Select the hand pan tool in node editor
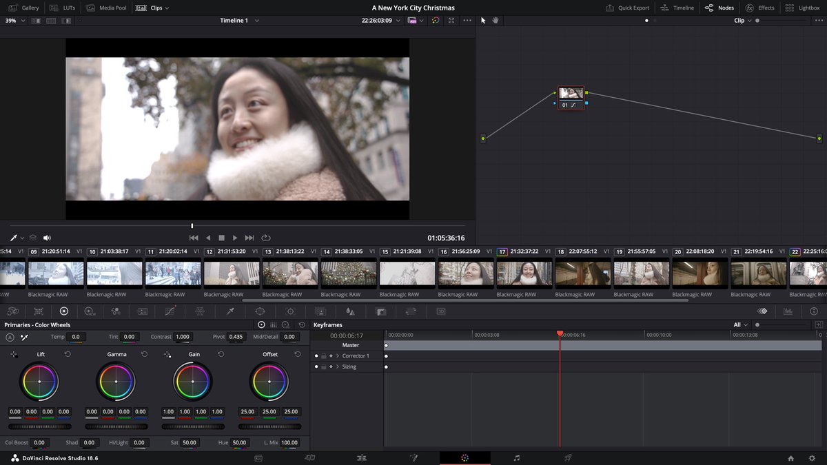Screen dimensions: 827x465 pos(495,21)
